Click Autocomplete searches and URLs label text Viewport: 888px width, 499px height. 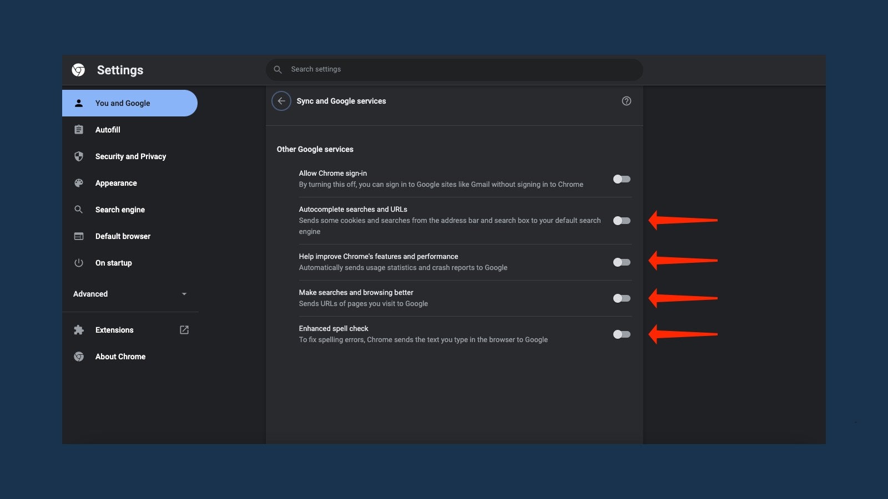(353, 209)
